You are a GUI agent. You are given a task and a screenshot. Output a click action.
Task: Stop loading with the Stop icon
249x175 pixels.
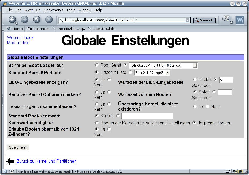click(x=49, y=20)
